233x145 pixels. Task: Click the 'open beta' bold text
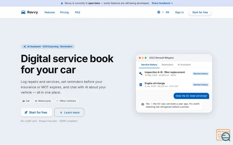tap(94, 3)
